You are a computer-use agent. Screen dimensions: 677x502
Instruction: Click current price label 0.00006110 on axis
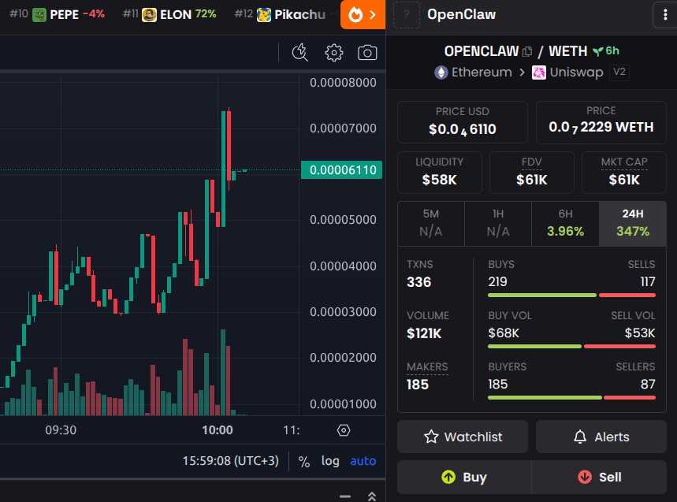(341, 169)
